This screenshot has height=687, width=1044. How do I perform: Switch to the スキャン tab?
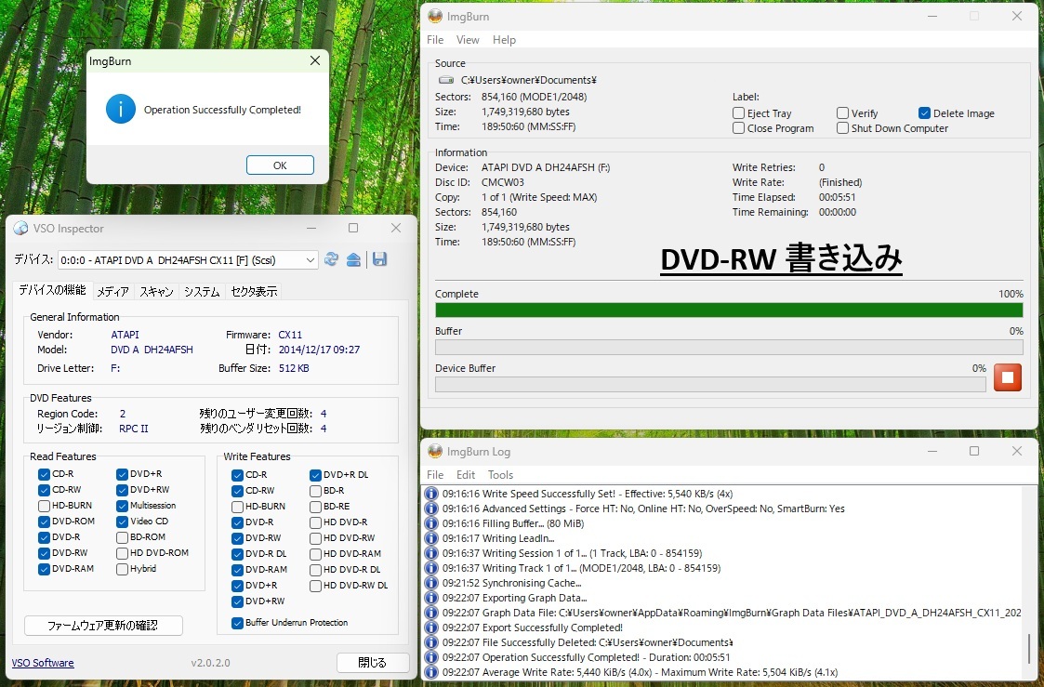tap(156, 292)
